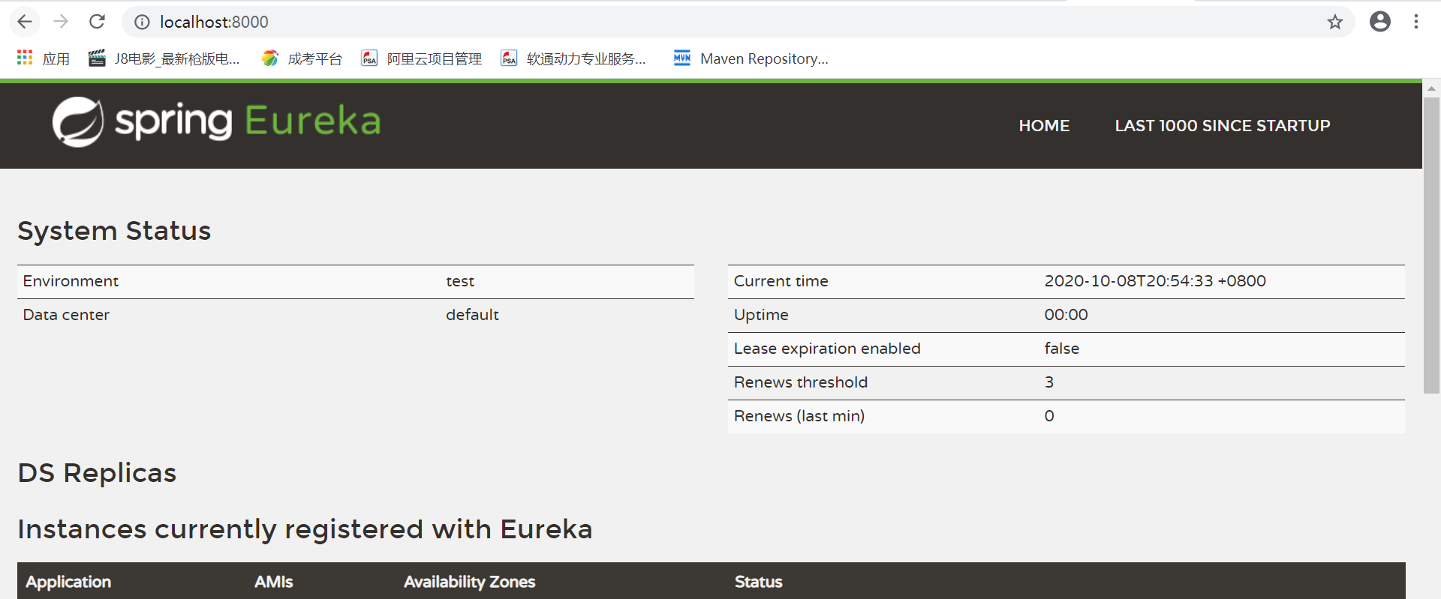
Task: Click the AMIs column header
Action: pyautogui.click(x=273, y=582)
